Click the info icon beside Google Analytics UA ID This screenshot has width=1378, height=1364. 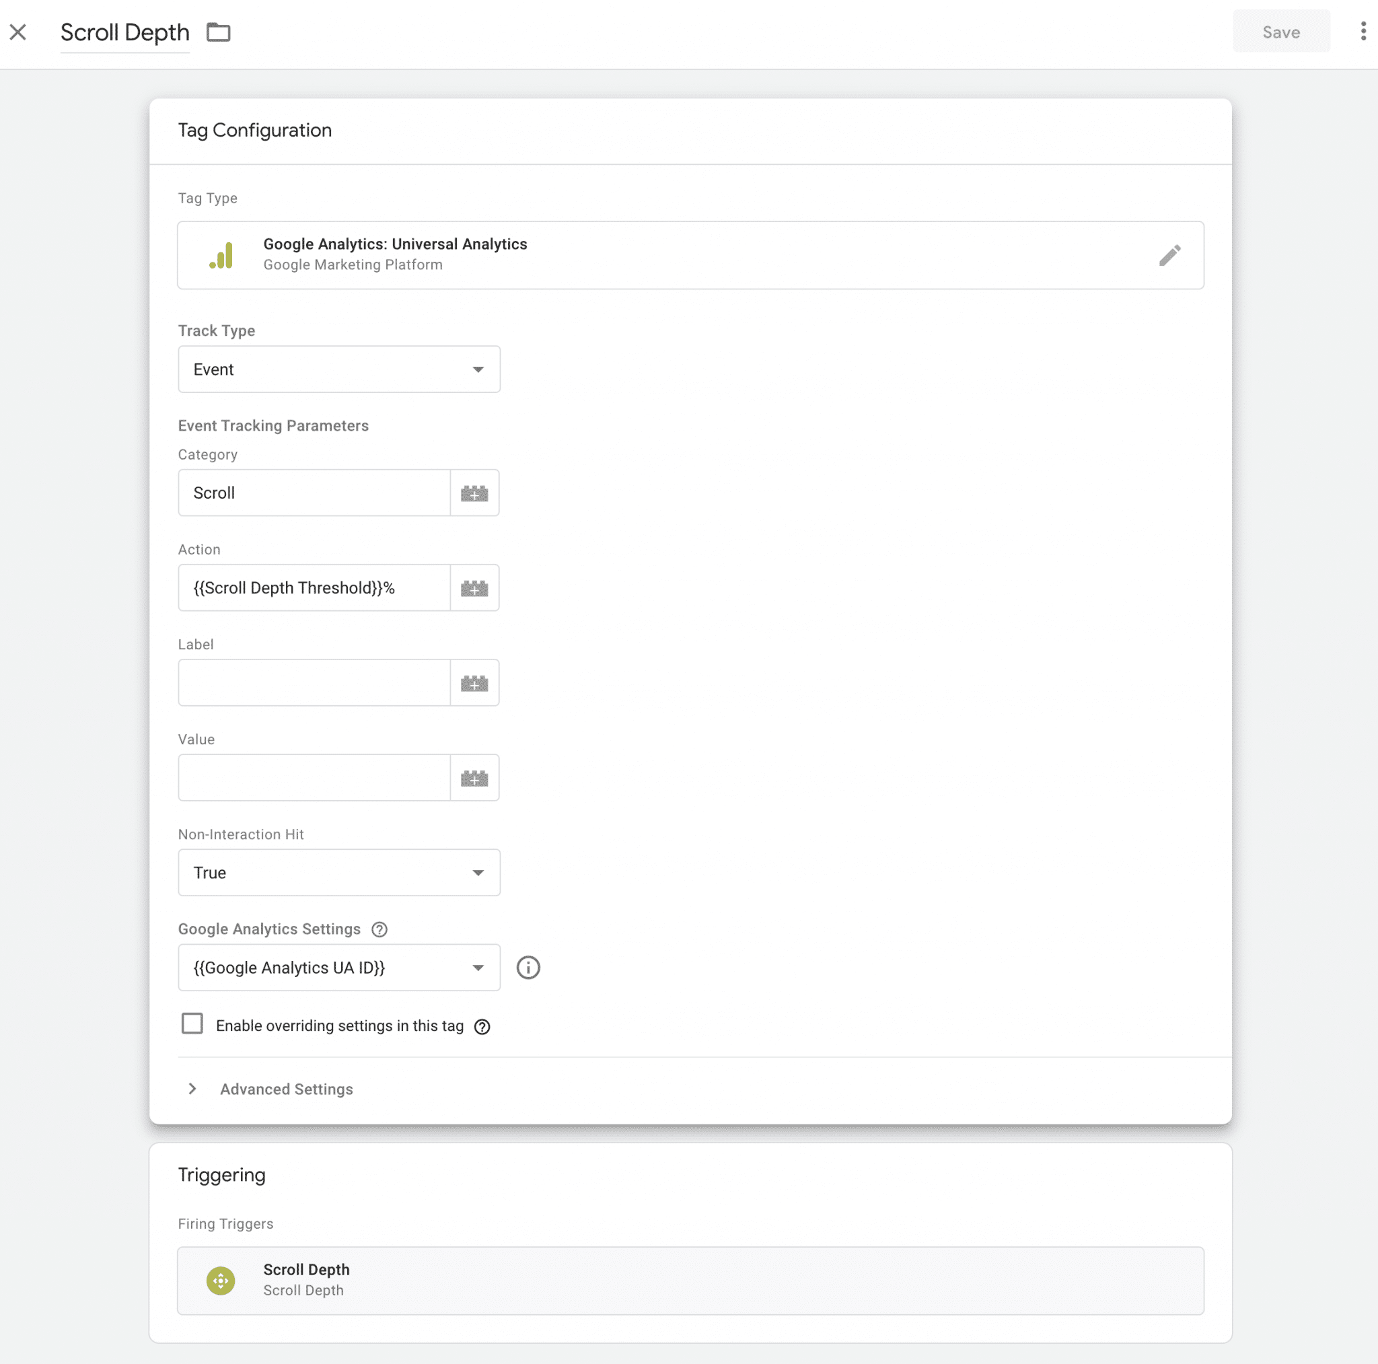(x=528, y=968)
